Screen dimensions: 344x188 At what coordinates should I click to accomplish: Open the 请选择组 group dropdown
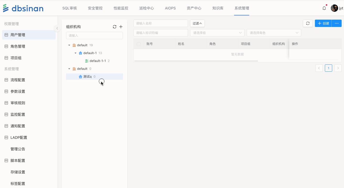click(x=217, y=33)
